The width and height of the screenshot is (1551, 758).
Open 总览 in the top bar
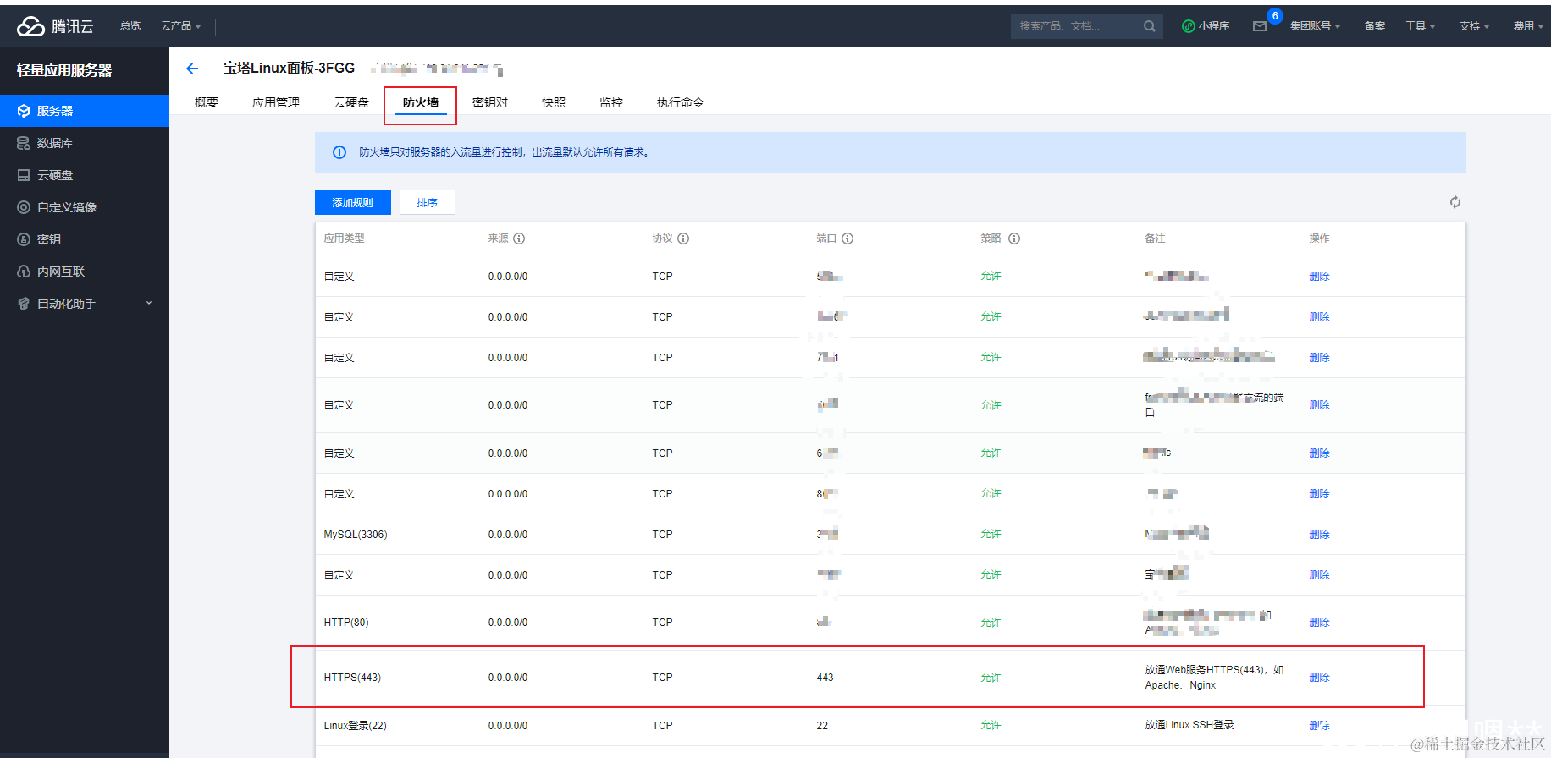click(130, 26)
